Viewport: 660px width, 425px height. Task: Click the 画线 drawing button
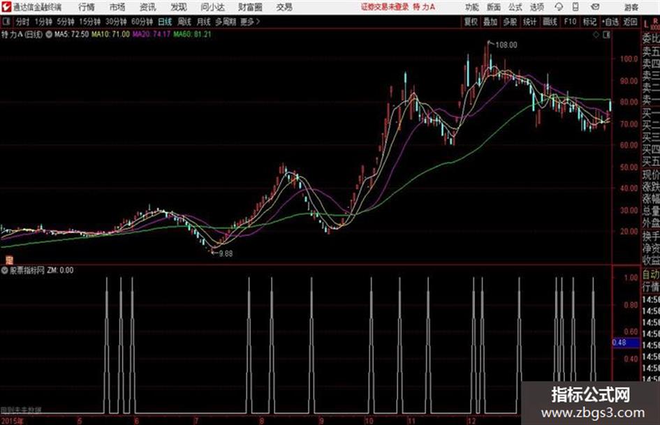550,22
